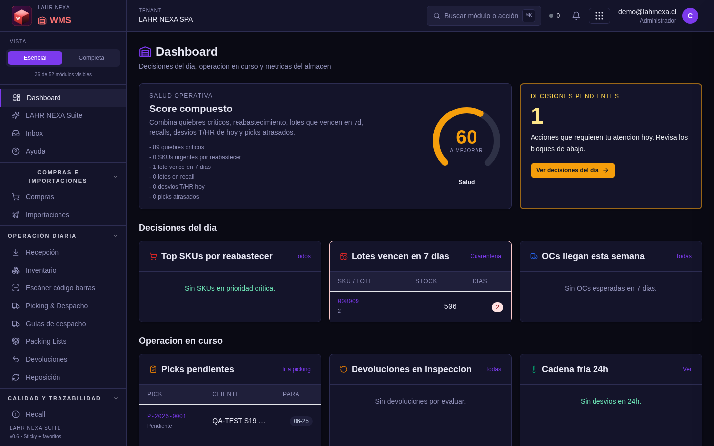The height and width of the screenshot is (446, 714).
Task: Click Ir a picking link
Action: pos(297,369)
